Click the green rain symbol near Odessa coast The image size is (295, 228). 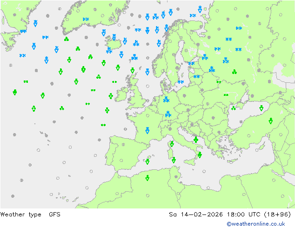(234, 108)
